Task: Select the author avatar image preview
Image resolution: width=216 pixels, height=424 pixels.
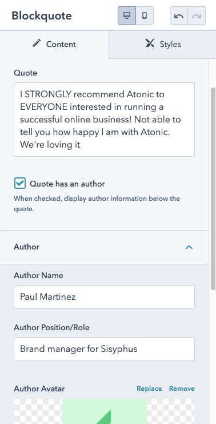Action: pos(104,411)
